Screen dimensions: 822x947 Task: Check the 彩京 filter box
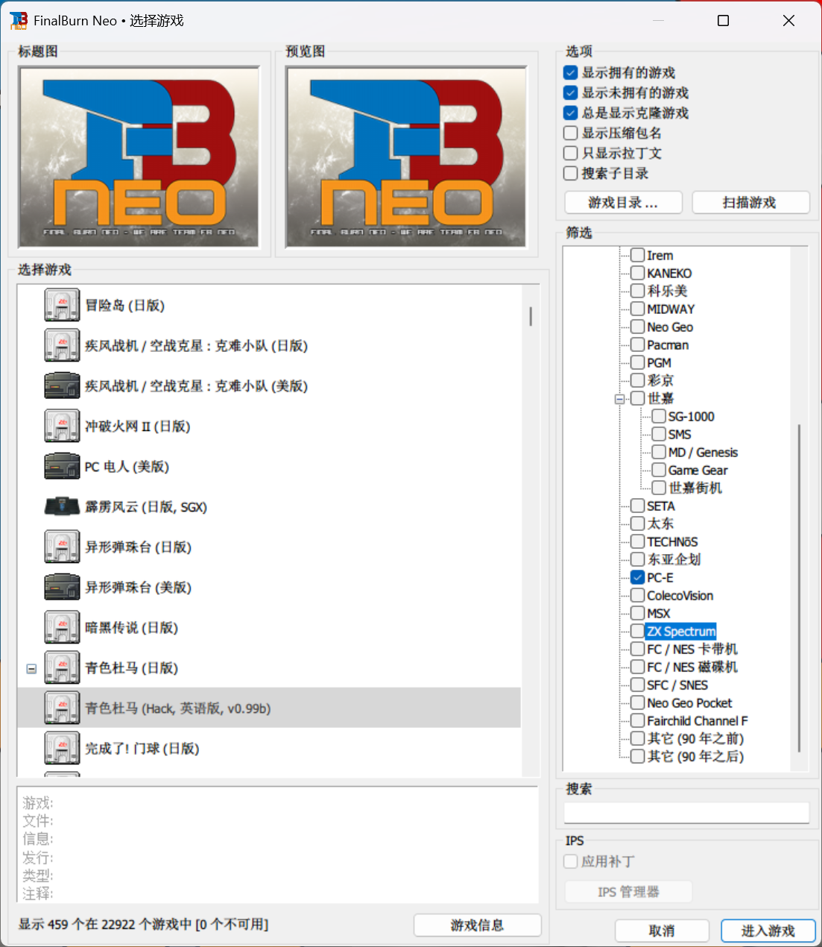click(637, 380)
